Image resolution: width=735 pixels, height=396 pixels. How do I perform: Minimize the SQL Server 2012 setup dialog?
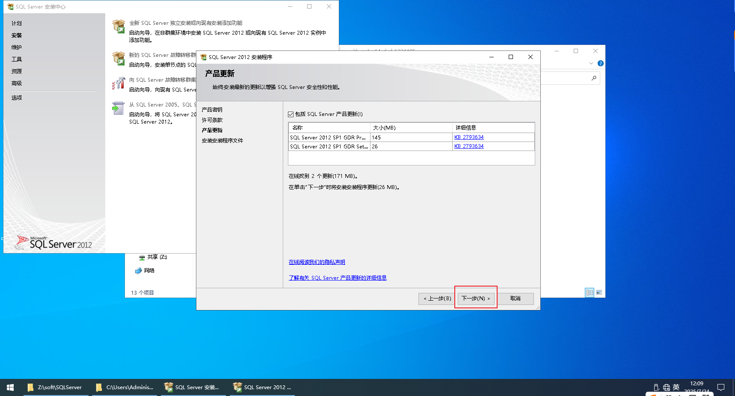click(492, 57)
